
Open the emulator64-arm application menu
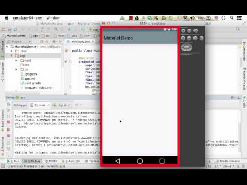(x=28, y=18)
